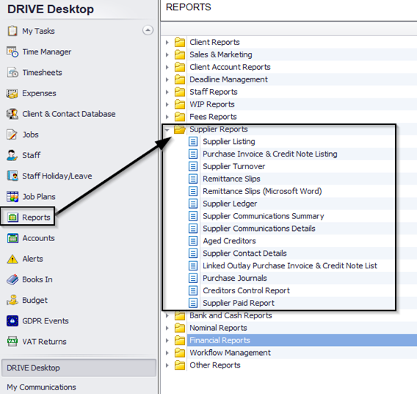Viewport: 417px width, 394px height.
Task: Select the Nominal Reports label
Action: pos(218,328)
